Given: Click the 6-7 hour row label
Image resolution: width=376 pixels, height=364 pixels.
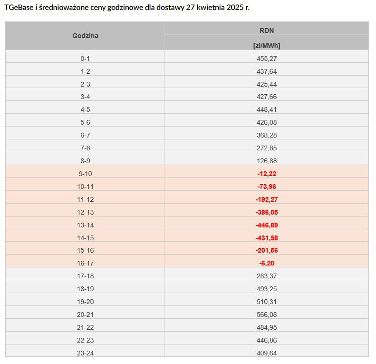Looking at the screenshot, I should click(x=85, y=135).
